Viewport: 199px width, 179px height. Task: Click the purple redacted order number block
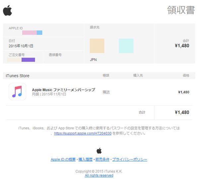[28, 60]
